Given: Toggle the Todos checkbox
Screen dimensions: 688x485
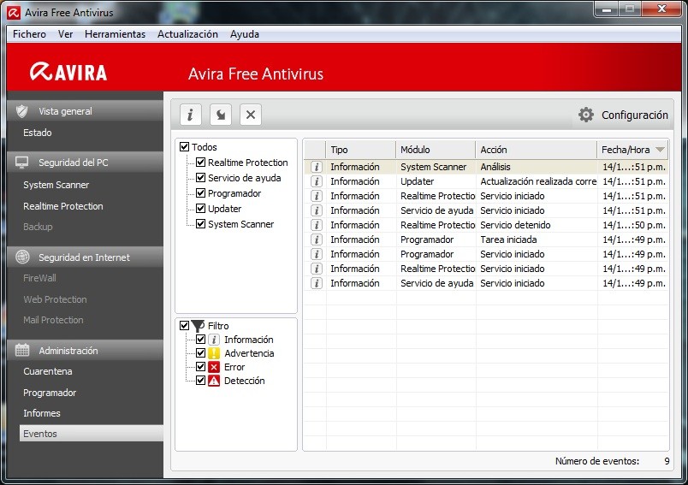Looking at the screenshot, I should click(184, 147).
